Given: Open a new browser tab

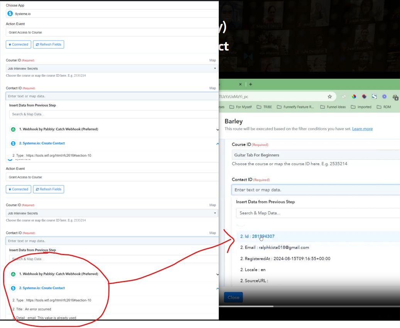Looking at the screenshot, I should [x=250, y=84].
